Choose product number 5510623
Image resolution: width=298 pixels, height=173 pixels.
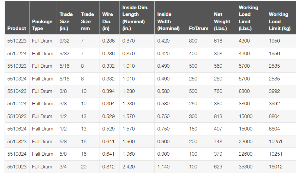(17, 116)
